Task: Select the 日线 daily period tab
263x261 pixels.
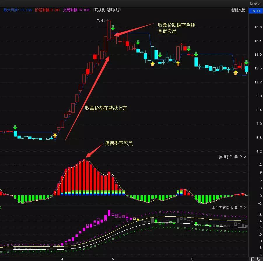Action: point(256,259)
